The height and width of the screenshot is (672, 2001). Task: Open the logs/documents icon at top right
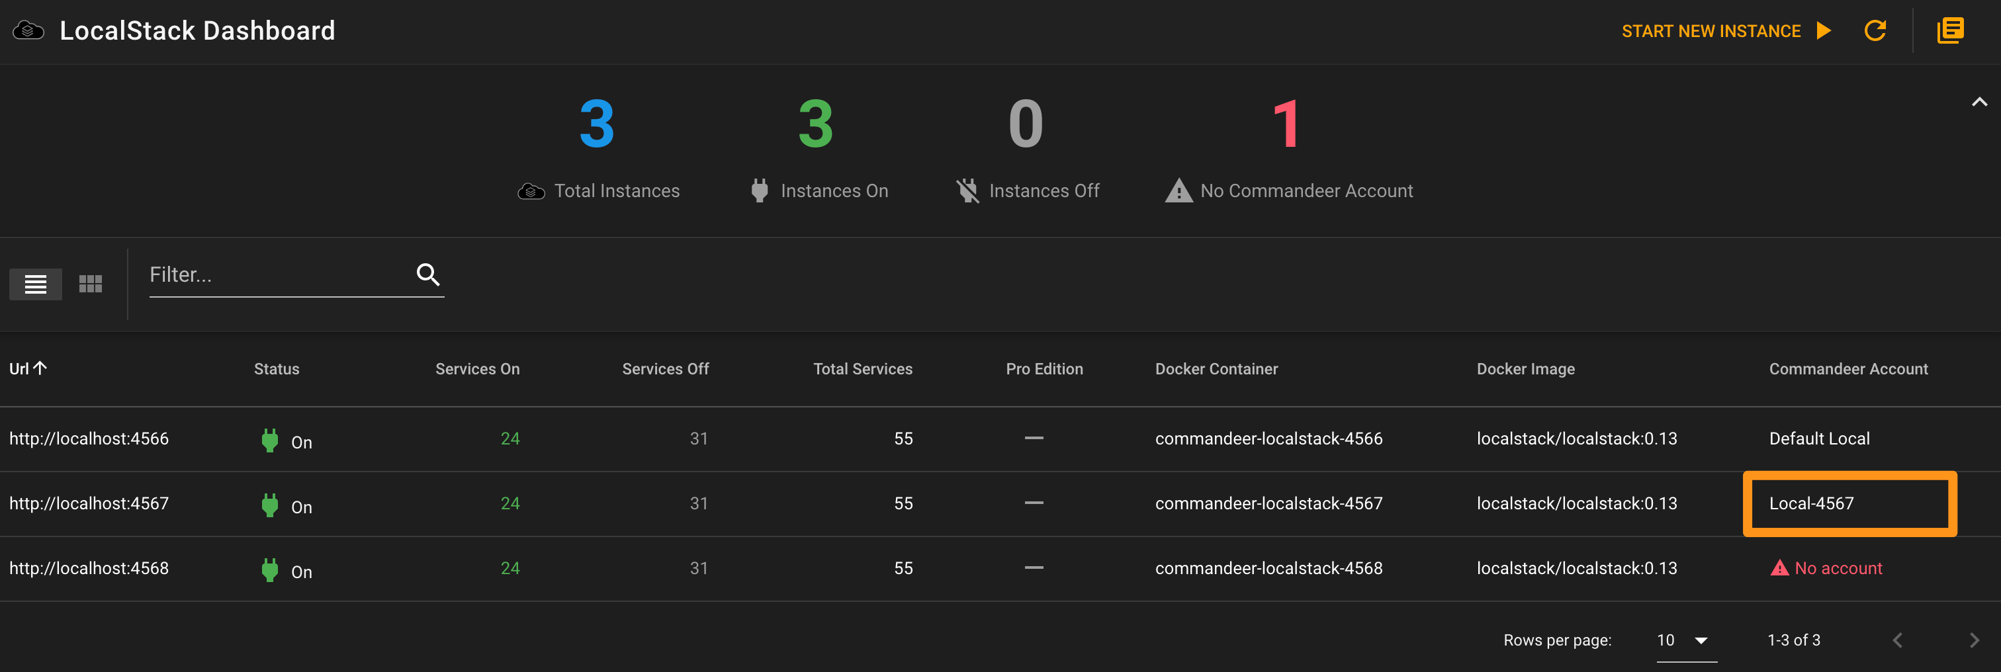pyautogui.click(x=1951, y=31)
